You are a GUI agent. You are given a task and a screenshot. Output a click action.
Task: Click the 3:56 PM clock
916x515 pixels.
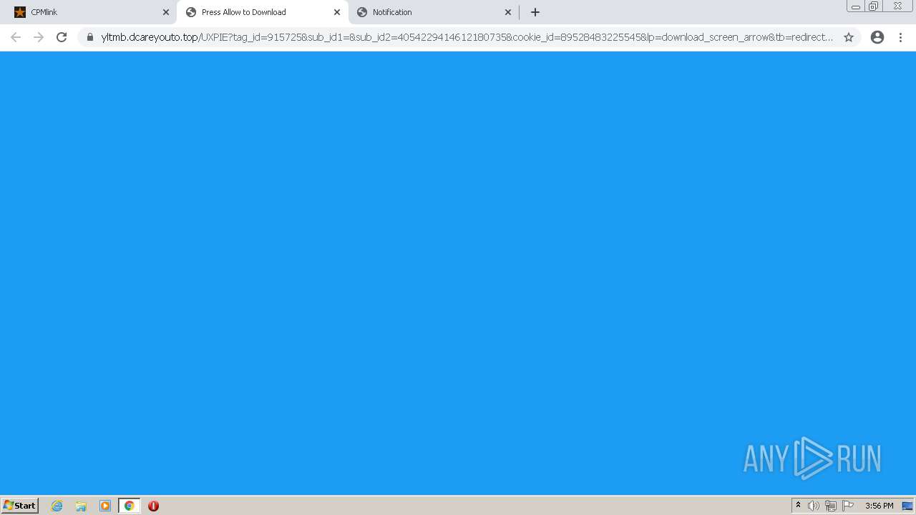pyautogui.click(x=879, y=506)
